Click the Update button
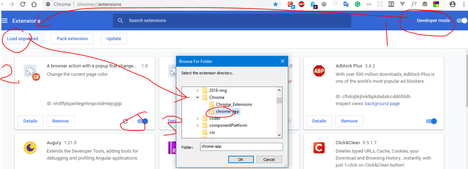 [114, 39]
